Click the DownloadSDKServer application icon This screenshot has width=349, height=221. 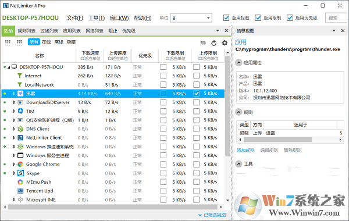20,102
